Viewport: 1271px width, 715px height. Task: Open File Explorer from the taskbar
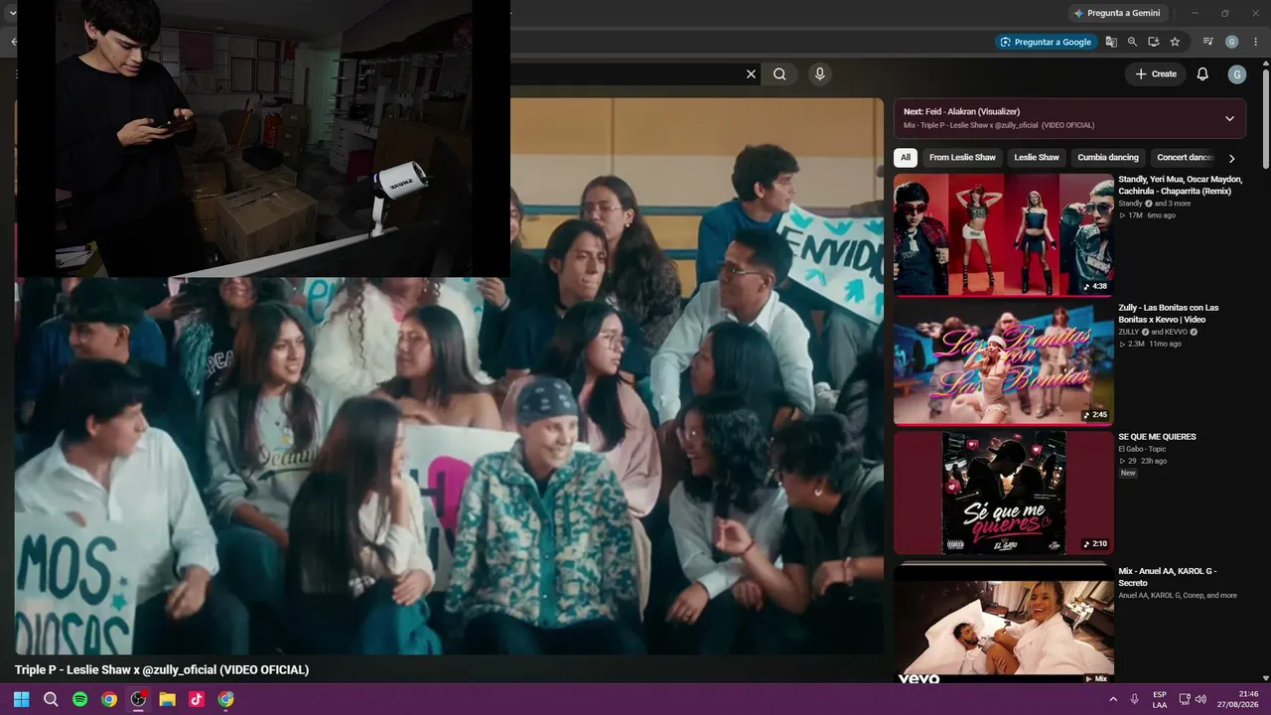168,699
